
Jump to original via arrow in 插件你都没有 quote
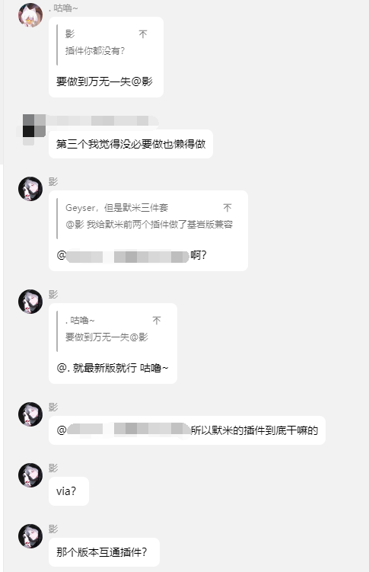point(143,34)
